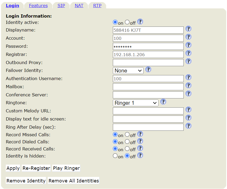Screen dimensions: 227x189
Task: Open help for Identity active
Action: (x=140, y=22)
